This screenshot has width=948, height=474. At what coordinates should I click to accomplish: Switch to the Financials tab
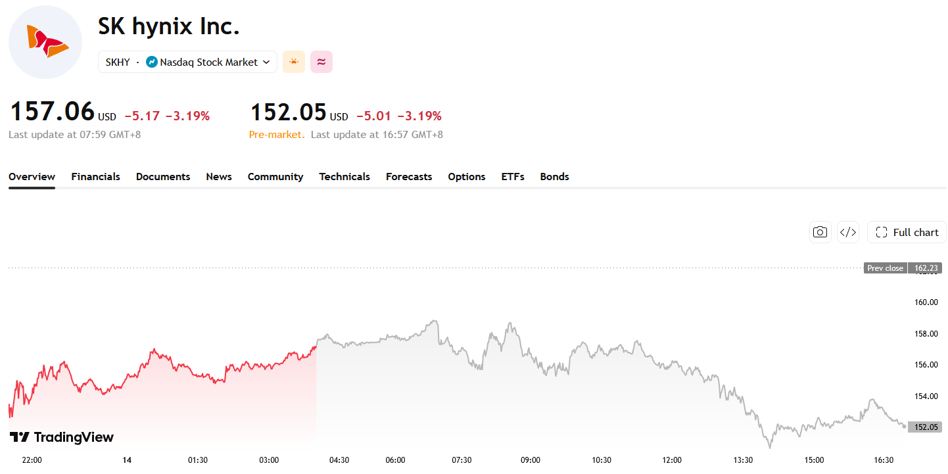tap(95, 176)
